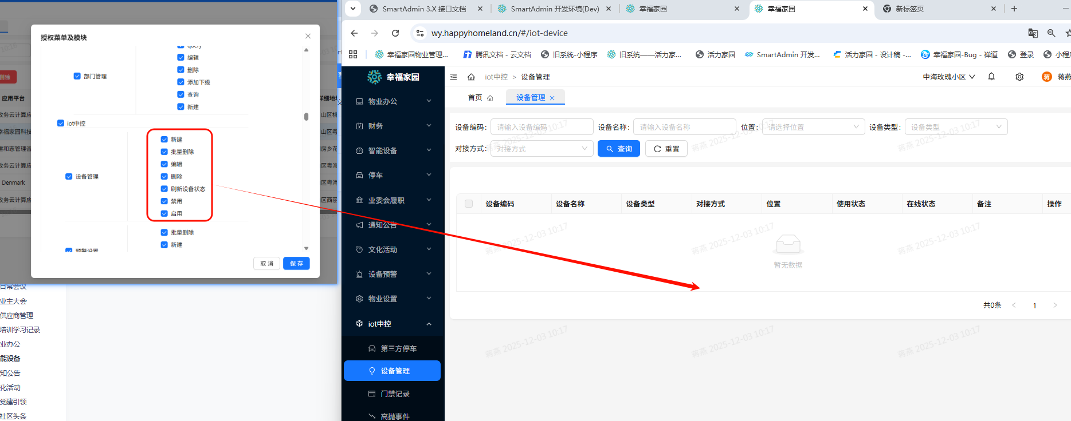The height and width of the screenshot is (421, 1071).
Task: Click the dialog scrollbar down arrow
Action: [306, 248]
